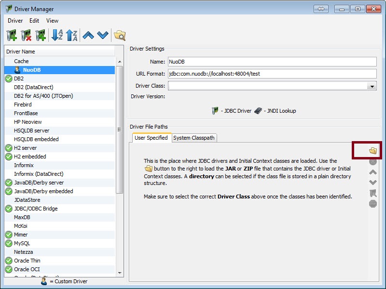Select the Oracle OCI driver
Viewport: 386px width, 289px height.
(x=59, y=269)
